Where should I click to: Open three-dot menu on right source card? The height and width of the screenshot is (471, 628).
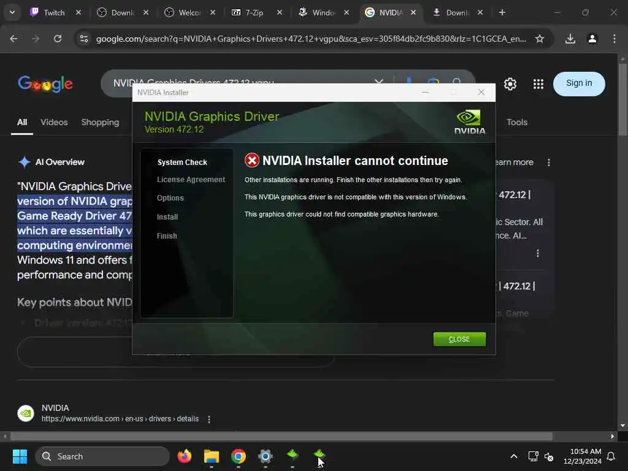537,253
